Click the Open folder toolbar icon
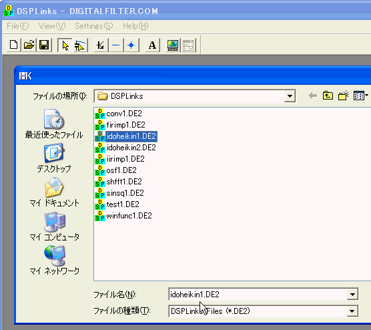This screenshot has height=330, width=371. pos(29,45)
